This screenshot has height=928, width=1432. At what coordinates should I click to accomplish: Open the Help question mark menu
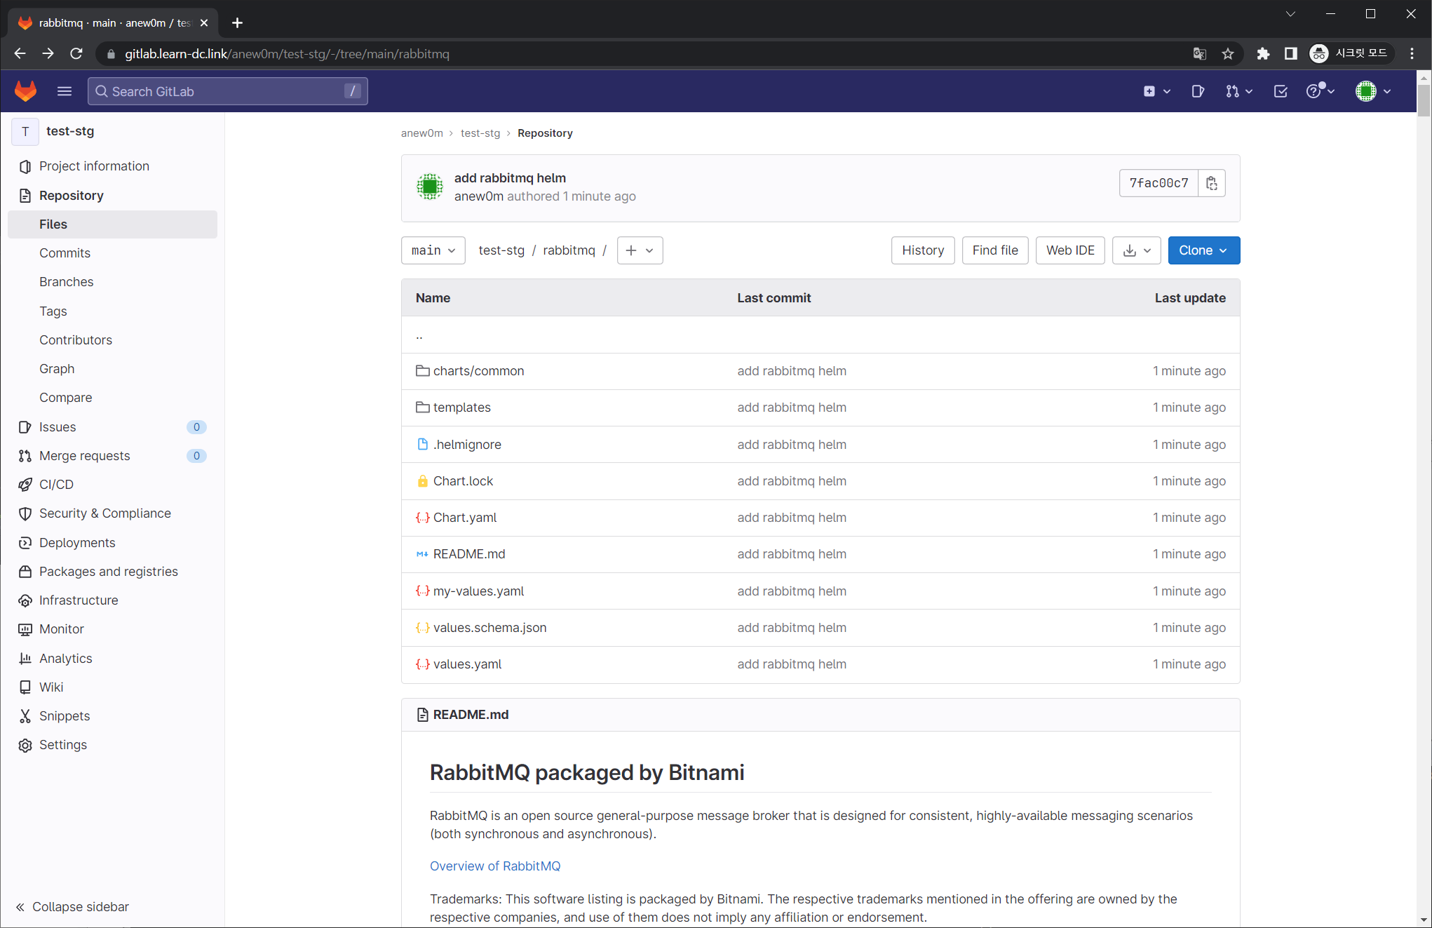1319,91
